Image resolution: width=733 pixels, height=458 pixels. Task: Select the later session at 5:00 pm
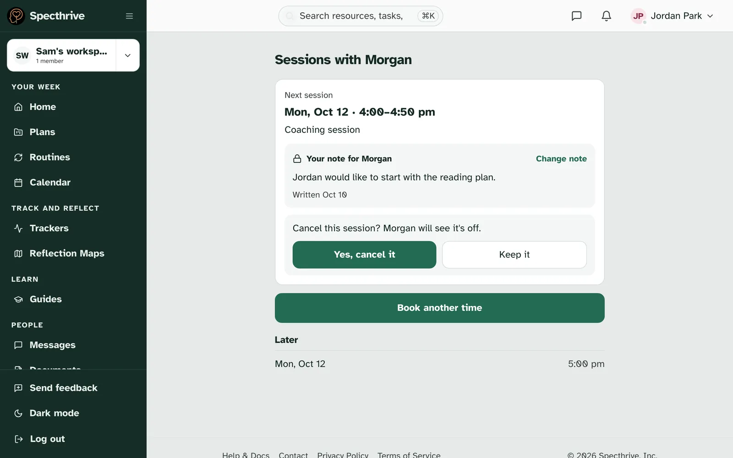tap(439, 364)
